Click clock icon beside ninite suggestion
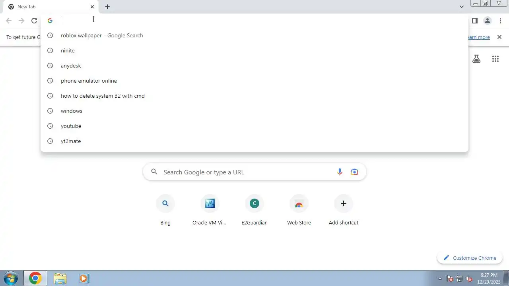 coord(50,50)
